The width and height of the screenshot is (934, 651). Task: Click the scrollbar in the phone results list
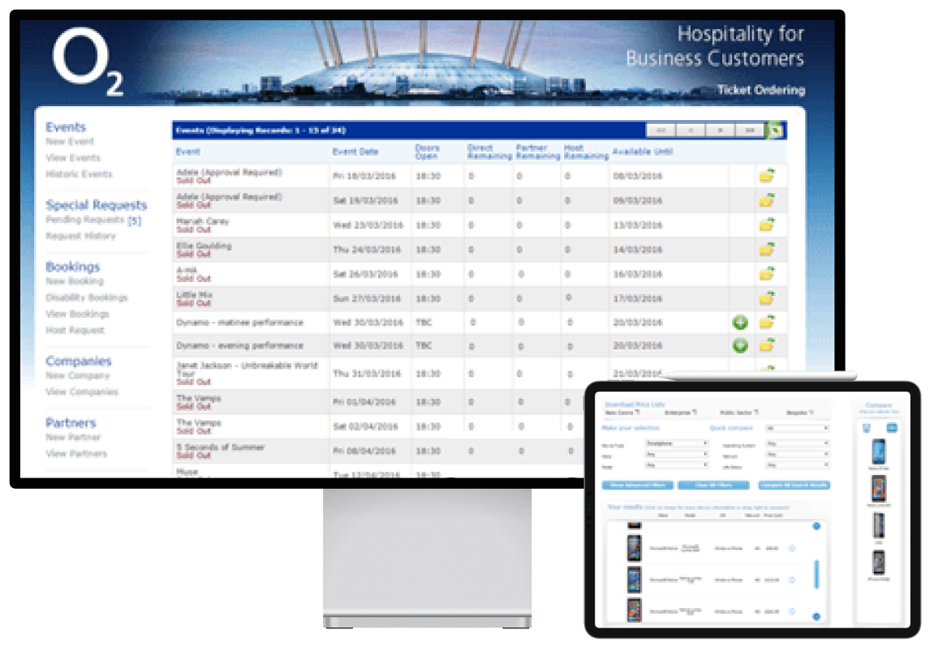[816, 574]
